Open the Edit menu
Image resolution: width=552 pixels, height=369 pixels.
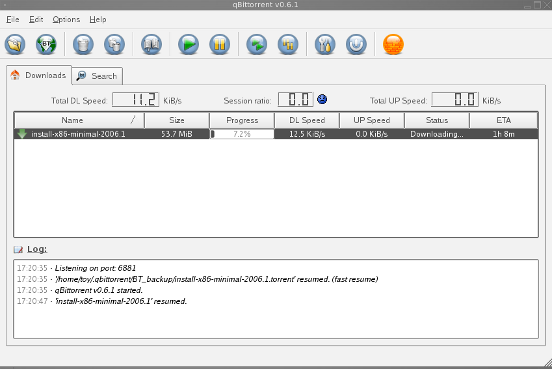36,20
